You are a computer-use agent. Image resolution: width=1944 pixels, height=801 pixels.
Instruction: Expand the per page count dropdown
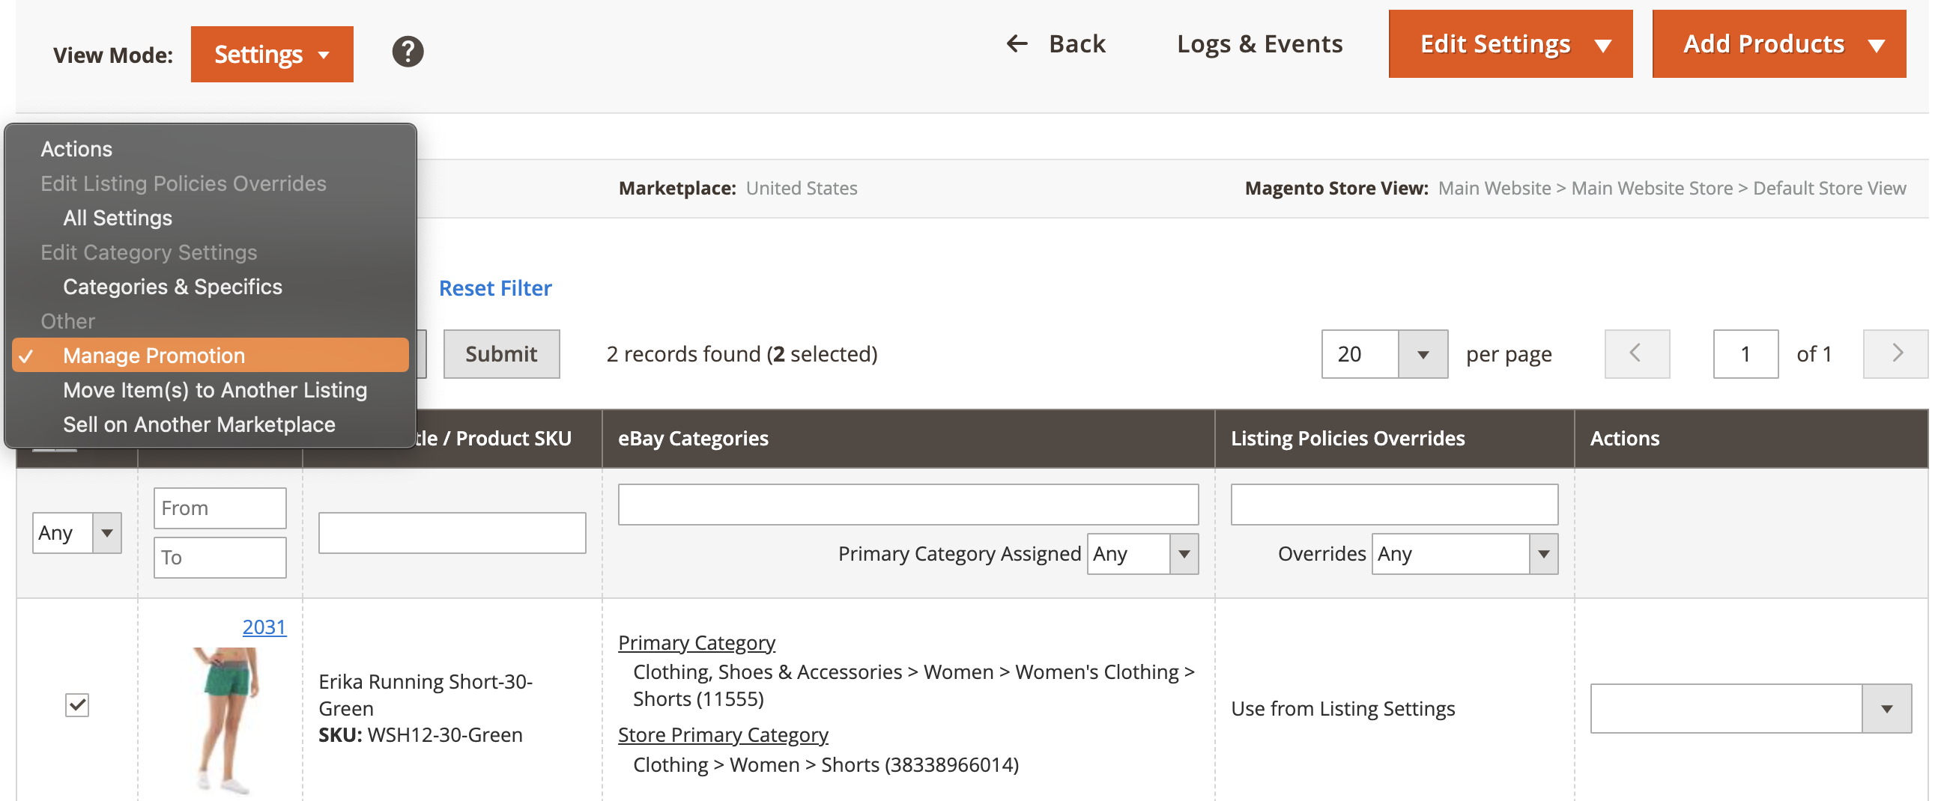pyautogui.click(x=1422, y=354)
